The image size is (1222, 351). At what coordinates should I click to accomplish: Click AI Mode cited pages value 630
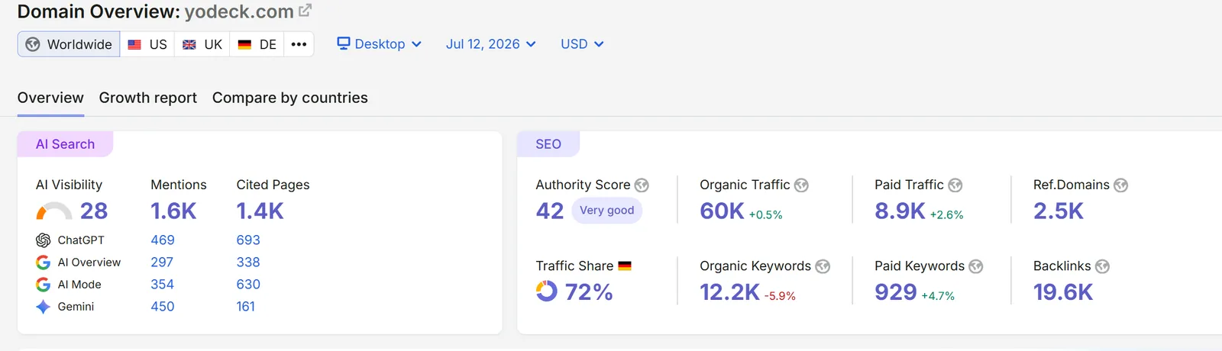[248, 285]
